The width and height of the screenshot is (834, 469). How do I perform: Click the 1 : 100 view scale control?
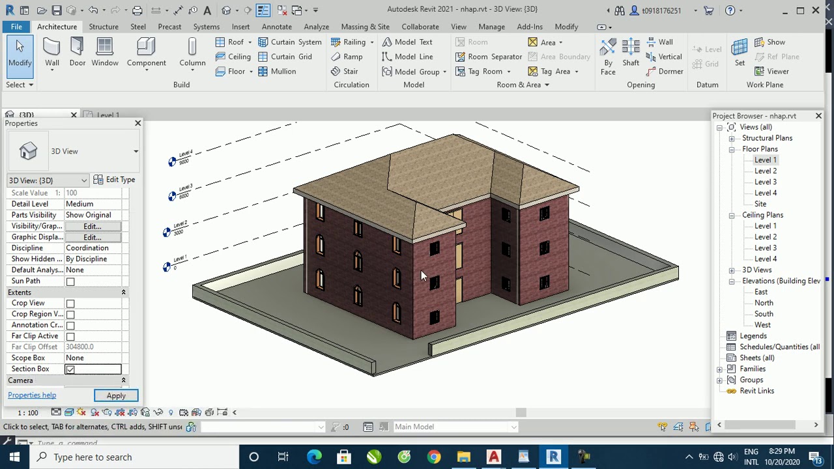coord(28,412)
